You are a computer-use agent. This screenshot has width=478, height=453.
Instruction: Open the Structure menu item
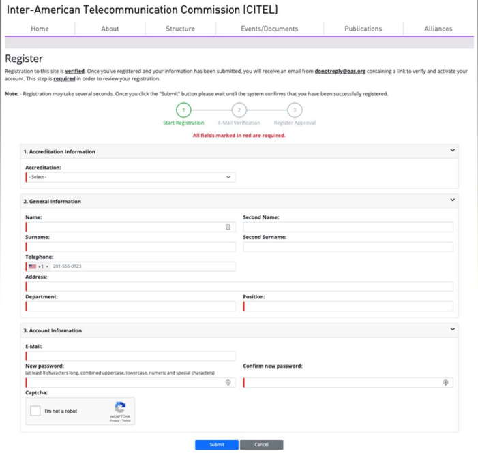tap(180, 29)
